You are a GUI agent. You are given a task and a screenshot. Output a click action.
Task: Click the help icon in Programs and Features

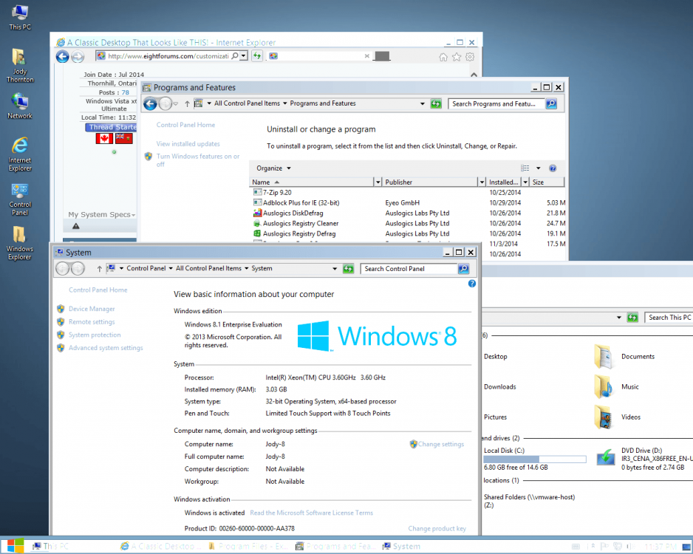553,168
